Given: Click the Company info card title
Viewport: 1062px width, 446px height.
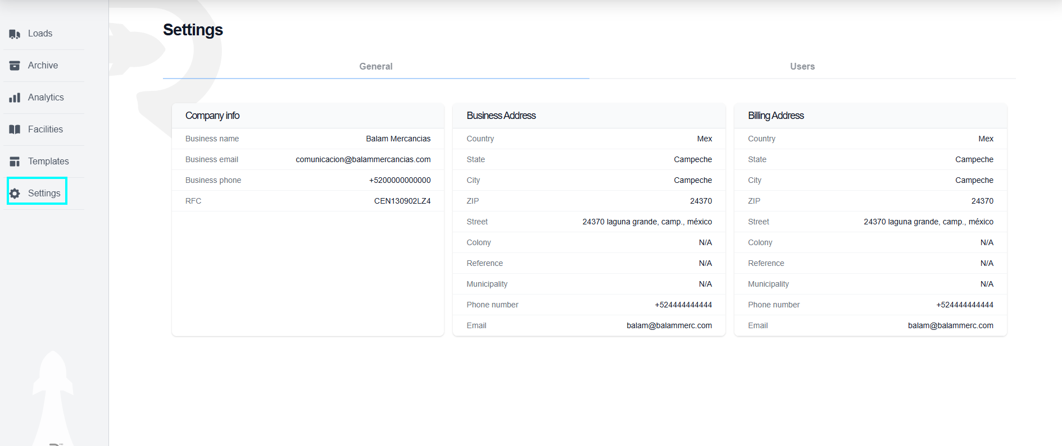Looking at the screenshot, I should pyautogui.click(x=212, y=116).
